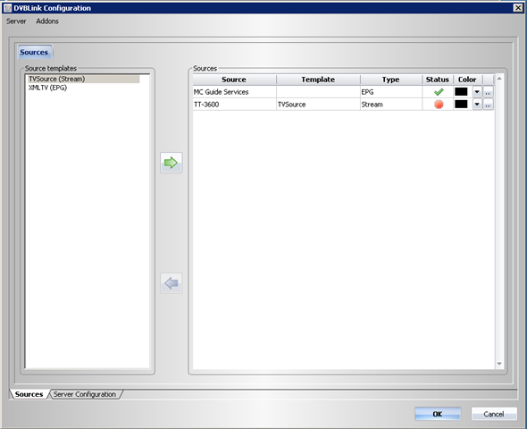Click the green checkmark status of MC Guide Services
The width and height of the screenshot is (527, 429).
click(439, 92)
